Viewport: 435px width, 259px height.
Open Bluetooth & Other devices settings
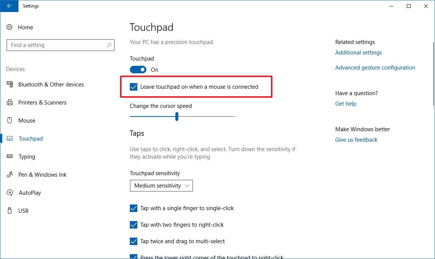pos(51,84)
